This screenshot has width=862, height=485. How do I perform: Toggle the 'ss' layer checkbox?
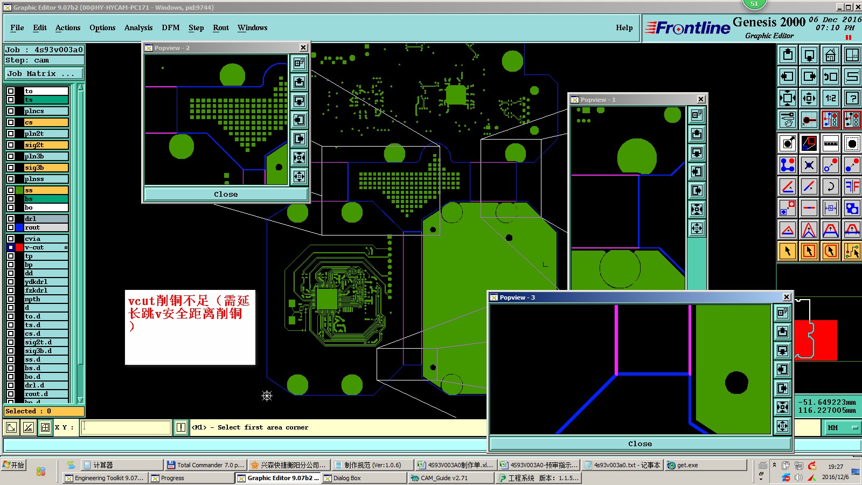click(x=11, y=190)
